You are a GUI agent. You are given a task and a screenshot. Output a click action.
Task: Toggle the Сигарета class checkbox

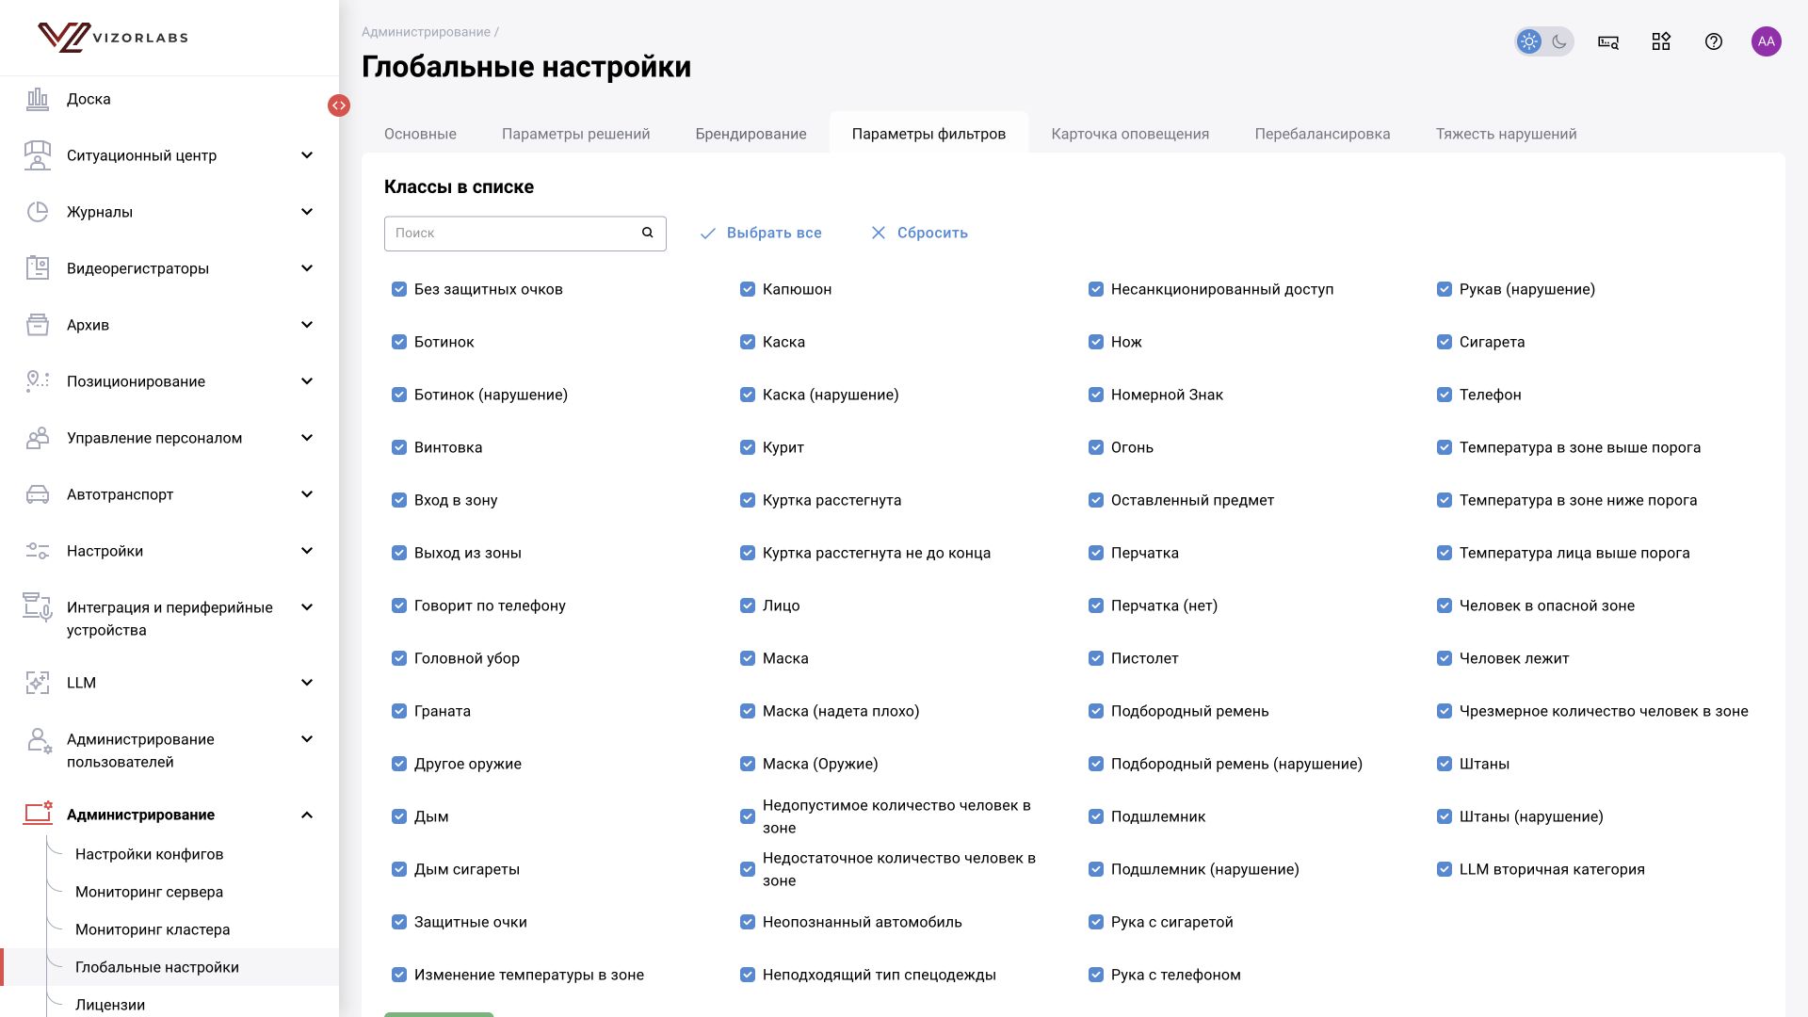(x=1445, y=342)
